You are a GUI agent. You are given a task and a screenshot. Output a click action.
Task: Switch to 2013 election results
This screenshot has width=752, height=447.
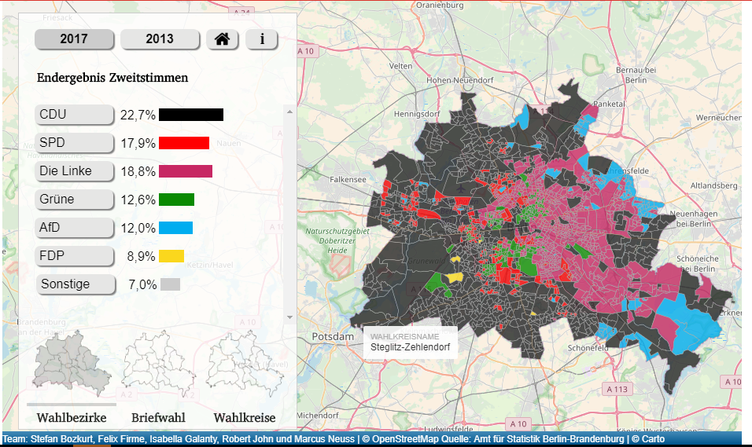point(160,39)
